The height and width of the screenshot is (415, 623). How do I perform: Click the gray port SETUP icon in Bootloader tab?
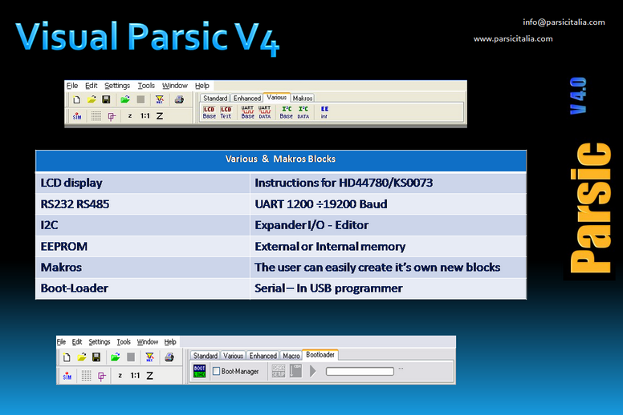pyautogui.click(x=279, y=371)
